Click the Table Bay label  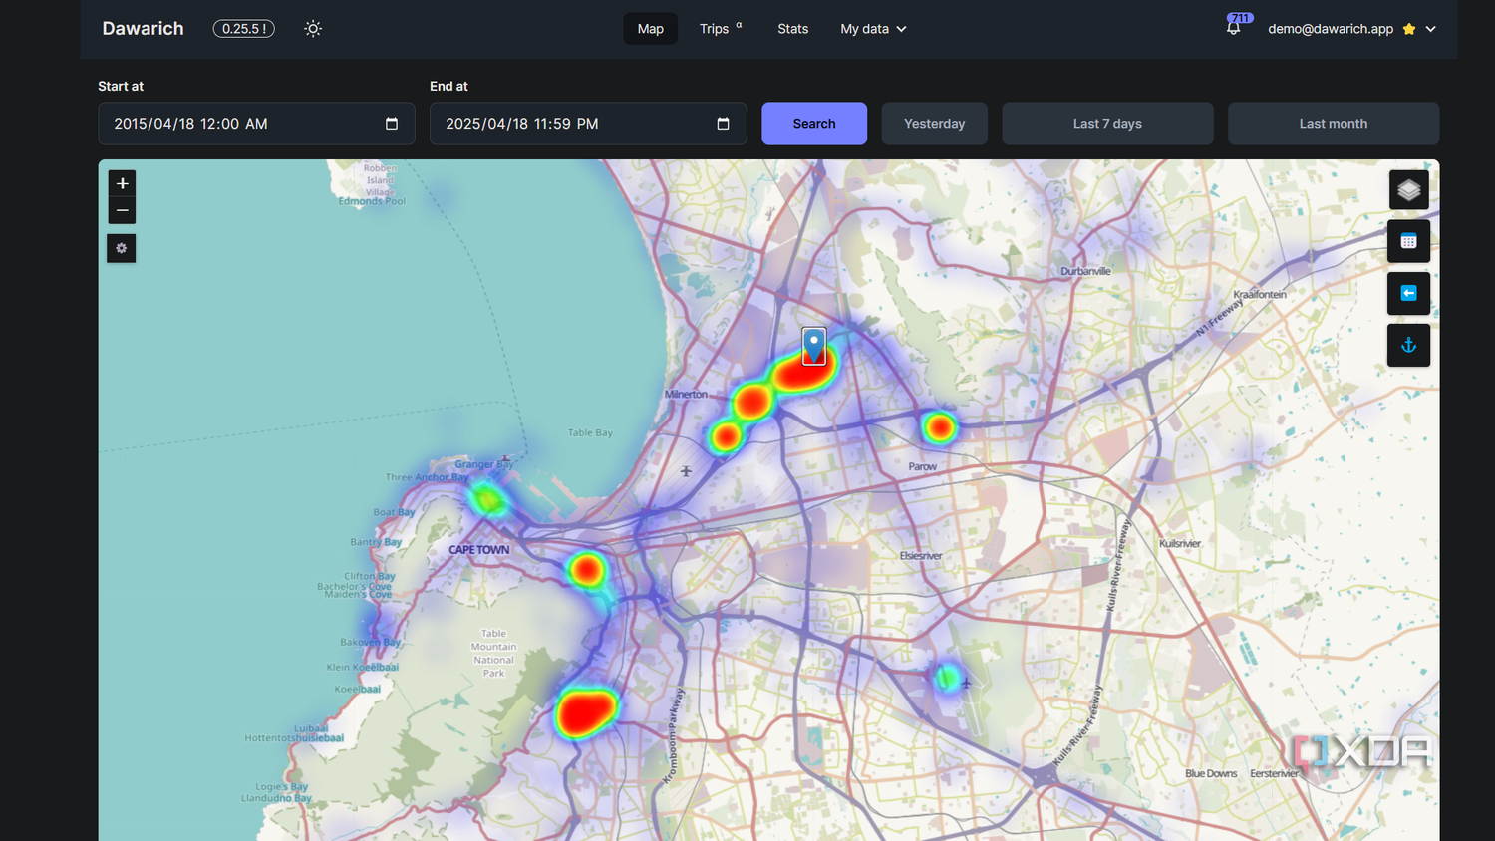pyautogui.click(x=590, y=432)
